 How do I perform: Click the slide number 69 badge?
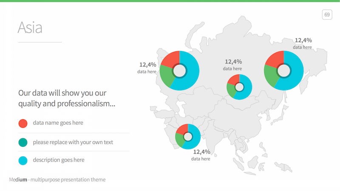[327, 15]
